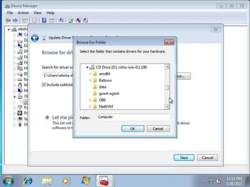Click the folder tree scroll down arrow
This screenshot has height=187, width=250.
(x=167, y=107)
